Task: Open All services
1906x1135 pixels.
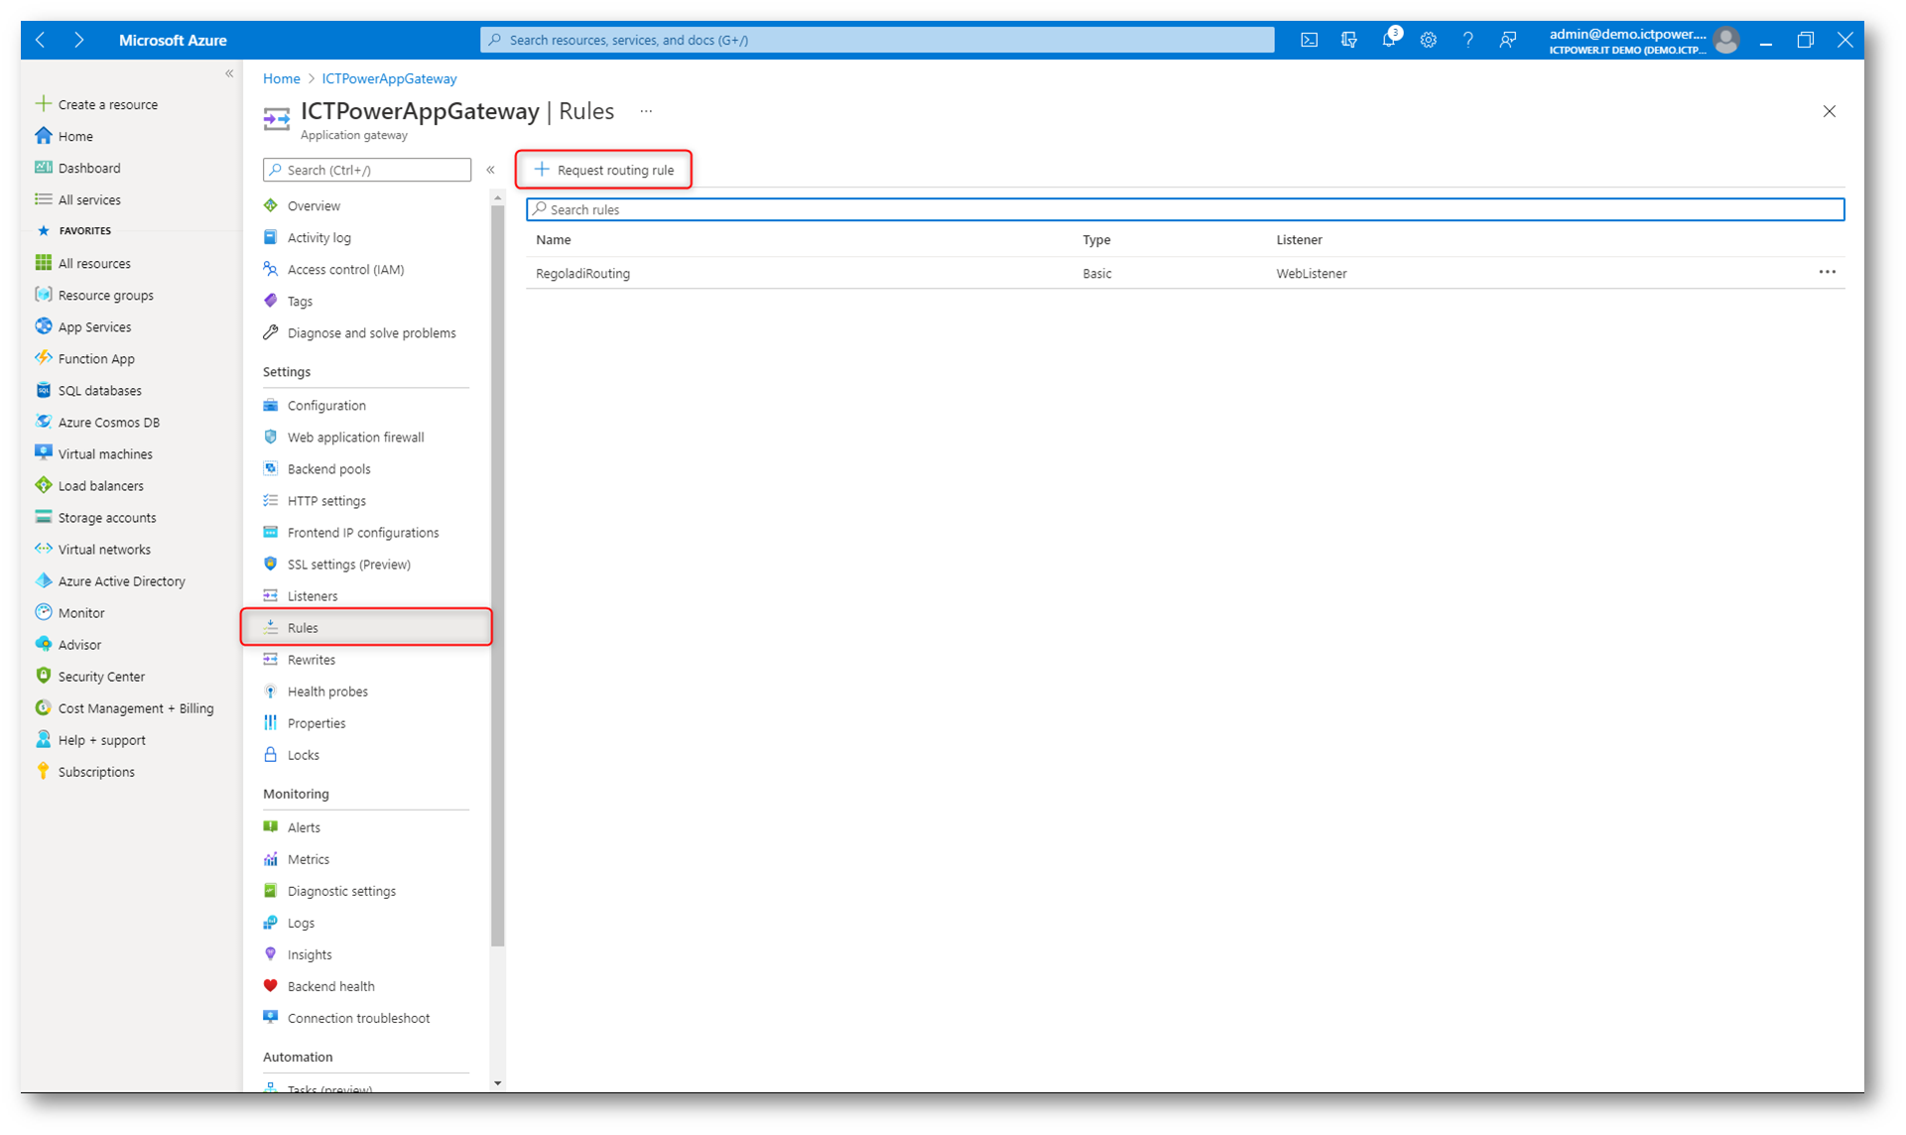Action: tap(77, 199)
